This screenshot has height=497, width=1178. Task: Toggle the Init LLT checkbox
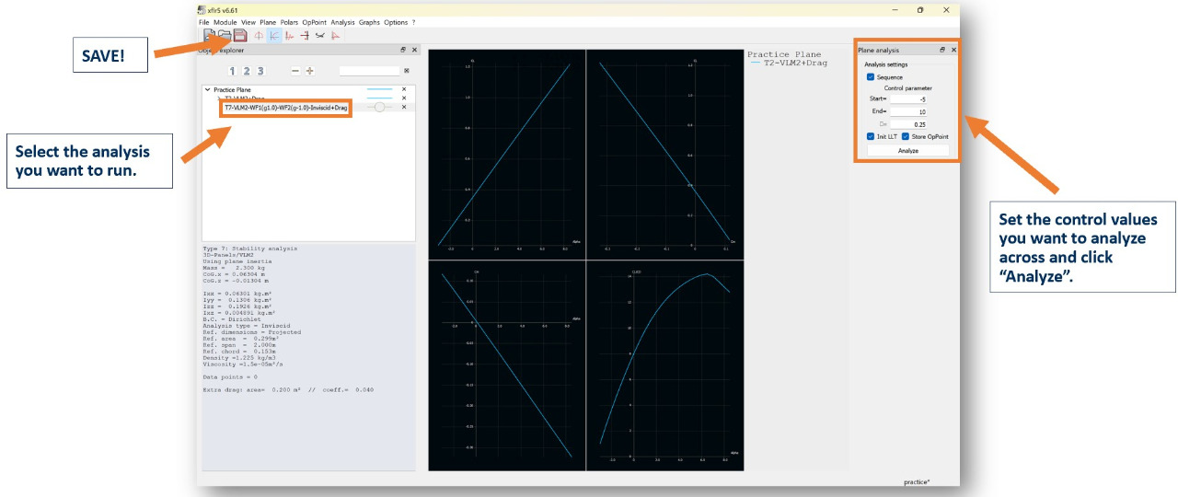click(871, 136)
